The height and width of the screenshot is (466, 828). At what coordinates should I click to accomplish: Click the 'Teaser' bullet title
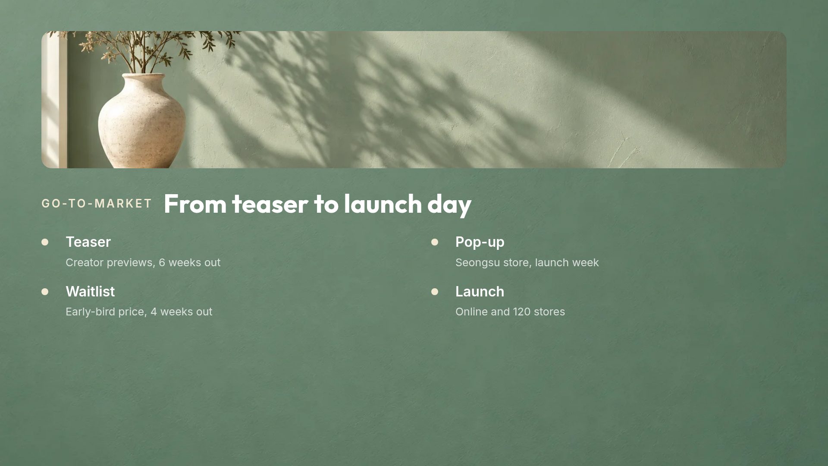(88, 242)
